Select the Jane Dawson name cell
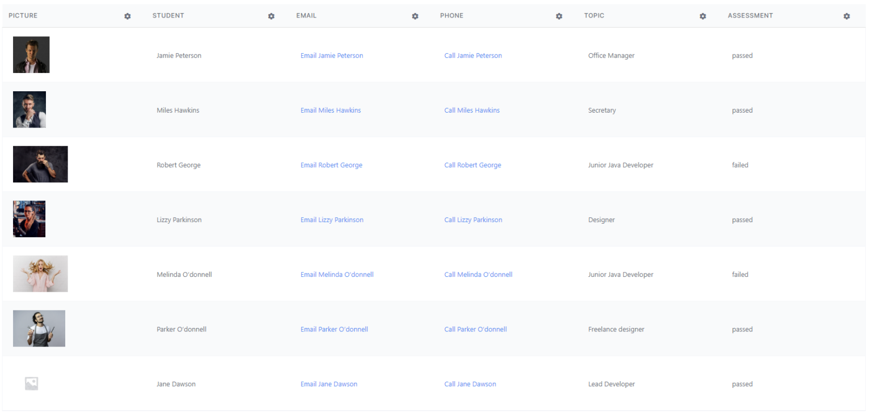 tap(176, 384)
